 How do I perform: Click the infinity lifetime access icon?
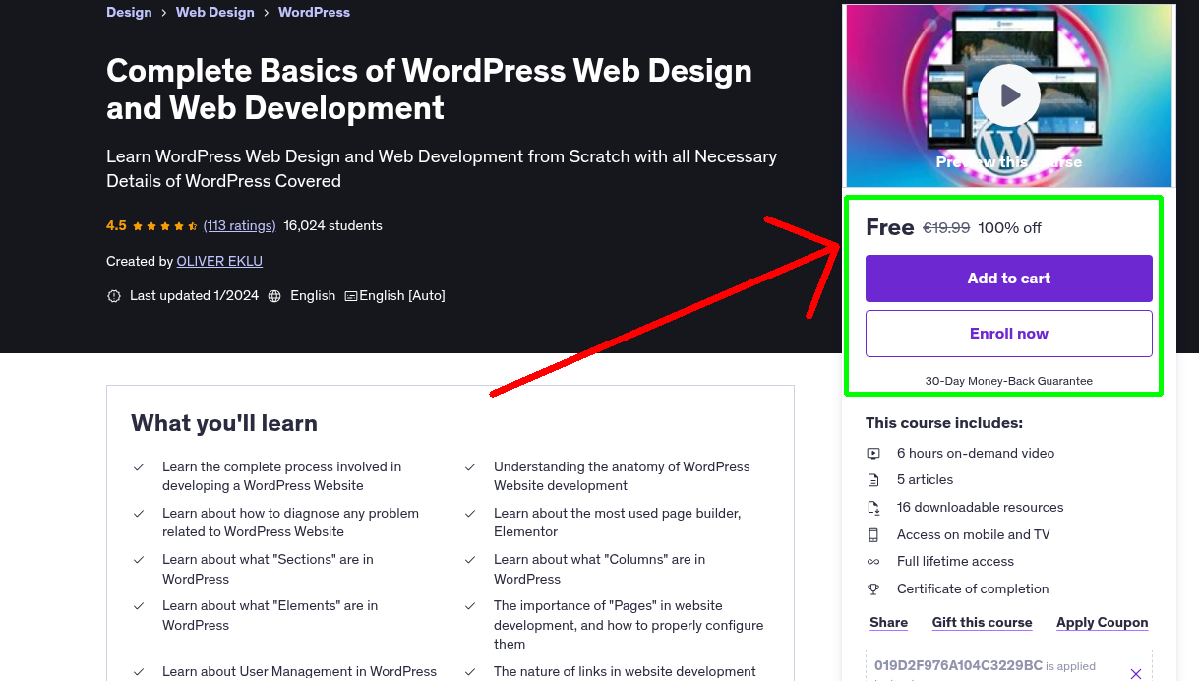point(873,562)
